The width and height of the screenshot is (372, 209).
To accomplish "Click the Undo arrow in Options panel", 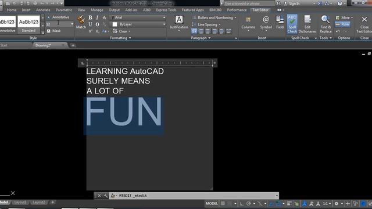I will [x=338, y=31].
